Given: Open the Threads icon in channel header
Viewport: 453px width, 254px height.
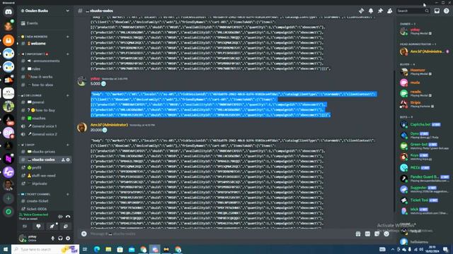Looking at the screenshot, I should 362,11.
